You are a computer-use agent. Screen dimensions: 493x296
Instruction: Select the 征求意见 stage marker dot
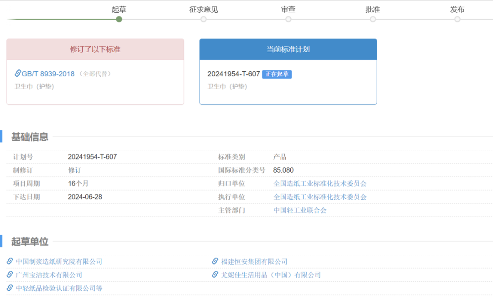click(x=204, y=19)
